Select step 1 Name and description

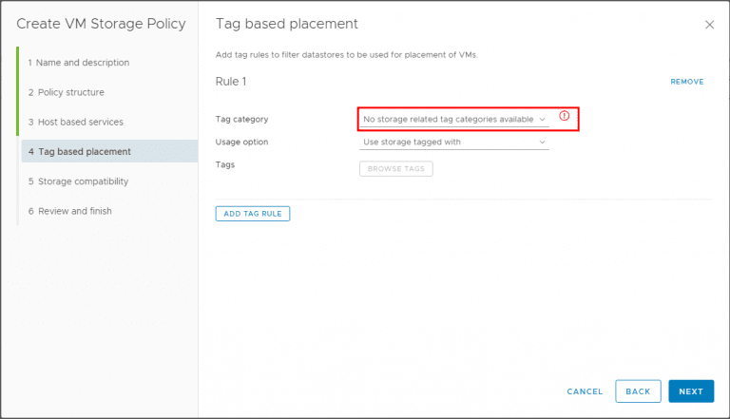pos(79,63)
